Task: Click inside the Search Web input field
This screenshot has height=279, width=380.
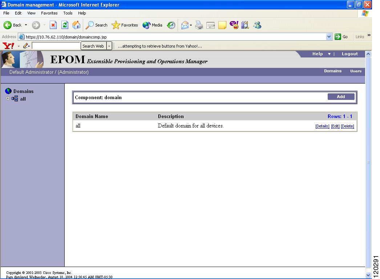Action: [x=56, y=46]
